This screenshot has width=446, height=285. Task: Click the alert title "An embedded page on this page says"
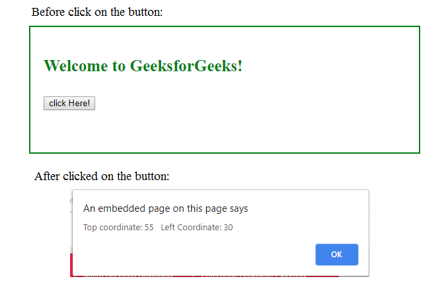165,208
